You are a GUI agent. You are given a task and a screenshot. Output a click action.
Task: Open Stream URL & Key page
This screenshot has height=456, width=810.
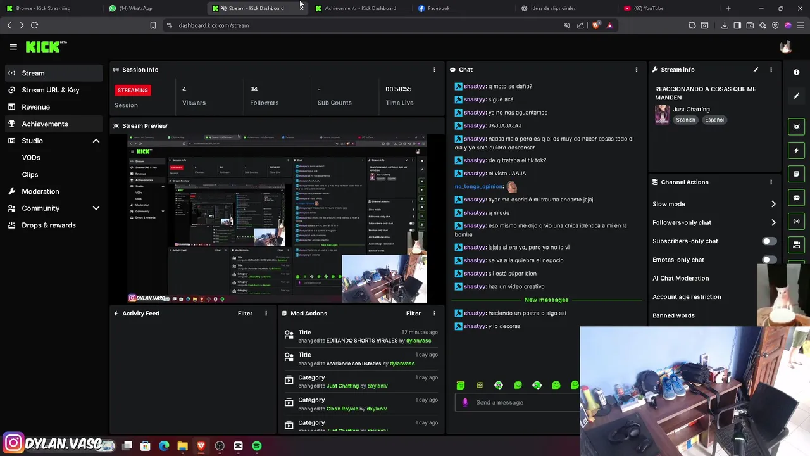coord(53,90)
